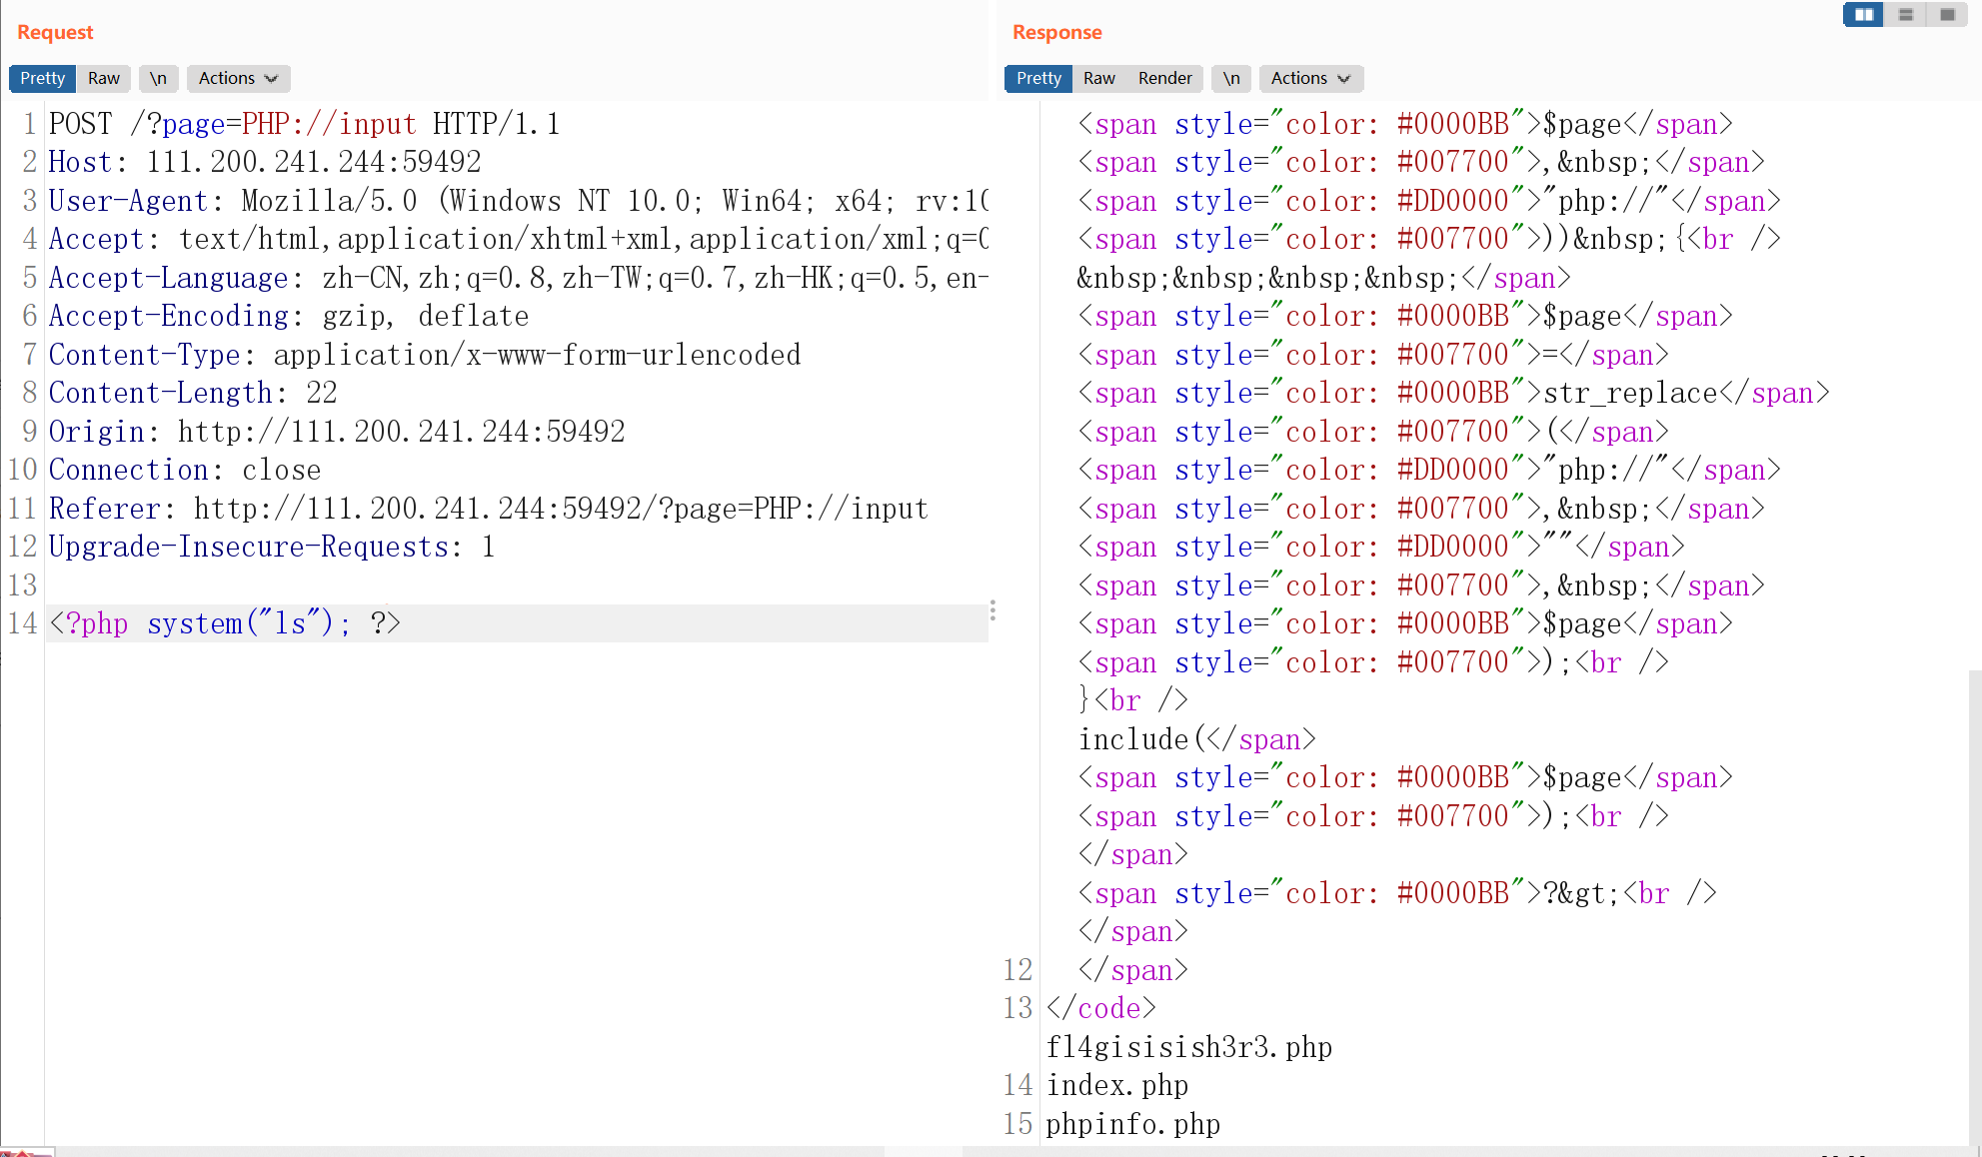Viewport: 1982px width, 1157px height.
Task: Click the closing </code> tag in response
Action: (x=1101, y=1008)
